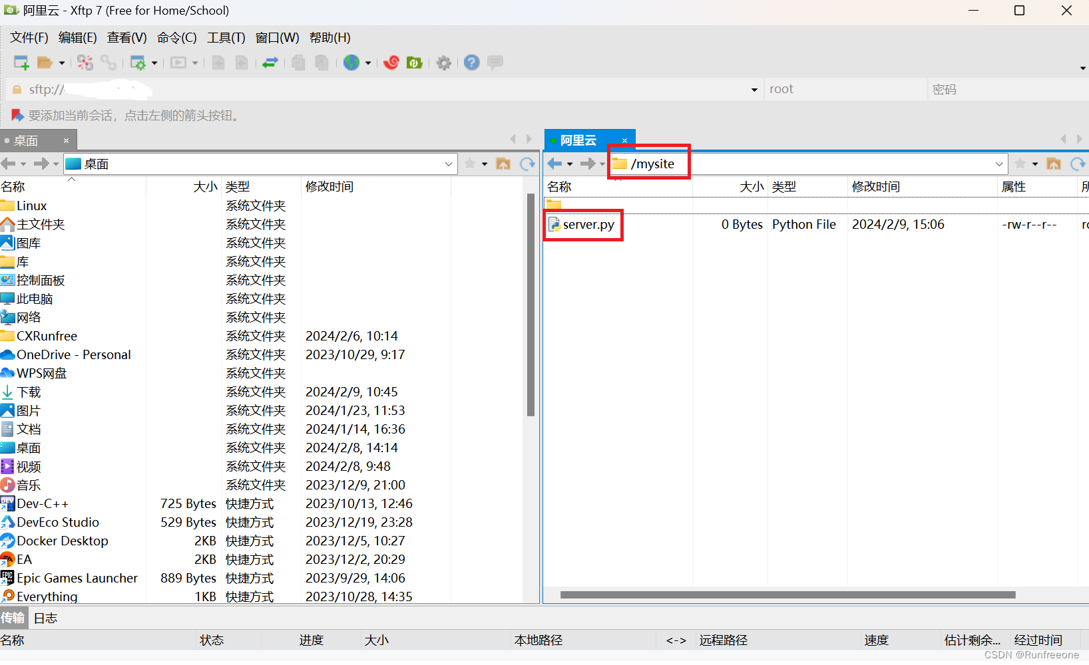Select the server.py remote file
The width and height of the screenshot is (1089, 665).
[588, 225]
